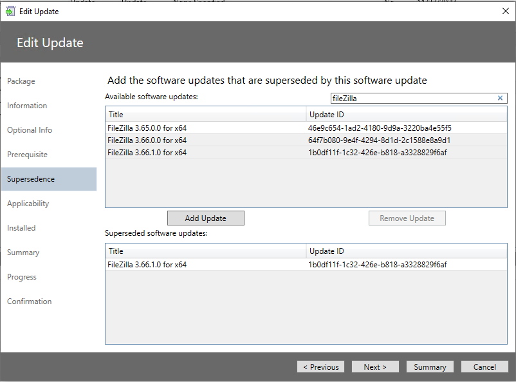516x382 pixels.
Task: Cancel the Edit Update wizard
Action: [x=484, y=367]
